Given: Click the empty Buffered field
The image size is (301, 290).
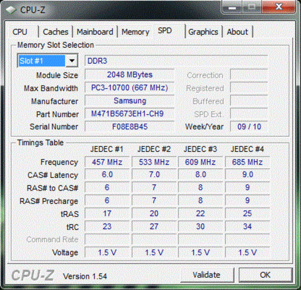Looking at the screenshot, I should pos(249,101).
